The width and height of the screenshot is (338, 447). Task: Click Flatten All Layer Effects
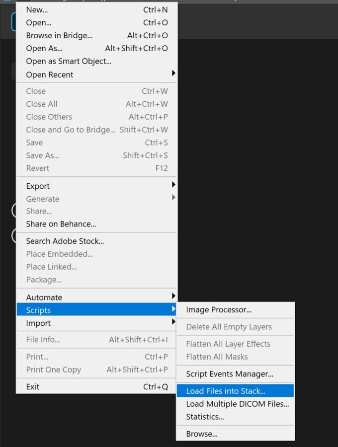(x=235, y=344)
